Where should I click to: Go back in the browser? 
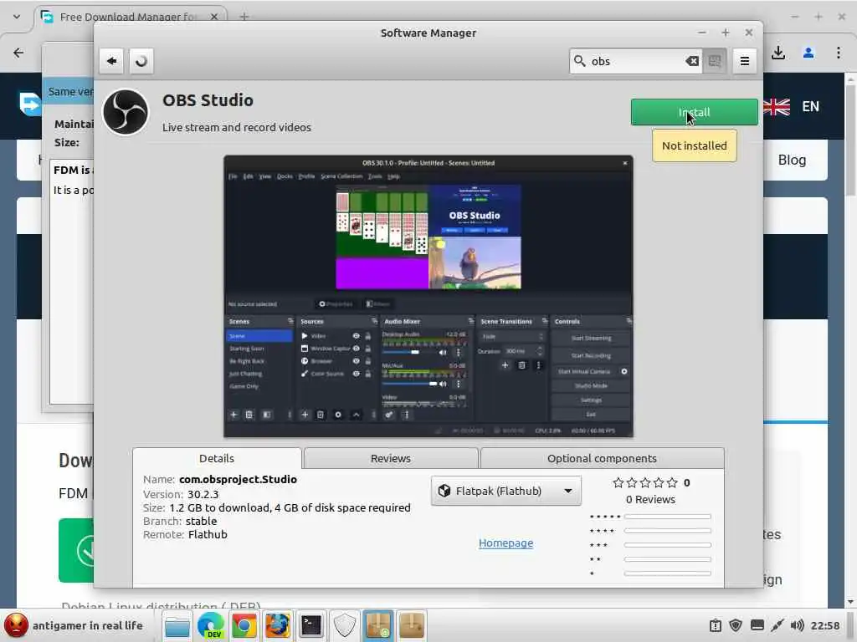coord(18,53)
